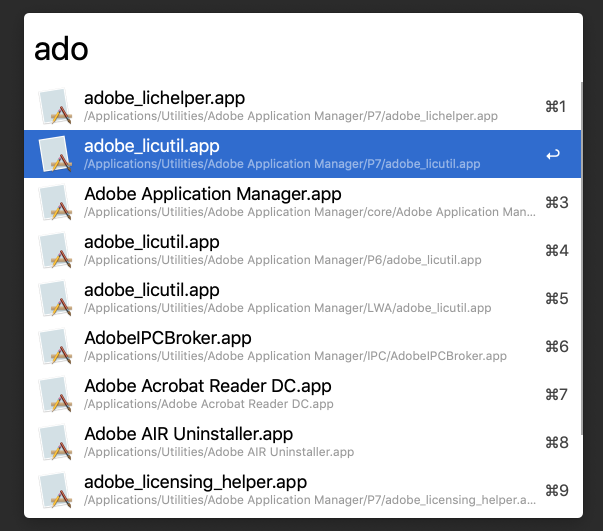Click the Adobe AIR Uninstaller.app icon
The image size is (603, 531).
click(55, 442)
